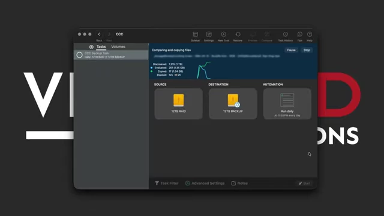Open Task History from the toolbar
This screenshot has height=216, width=384.
click(x=286, y=34)
